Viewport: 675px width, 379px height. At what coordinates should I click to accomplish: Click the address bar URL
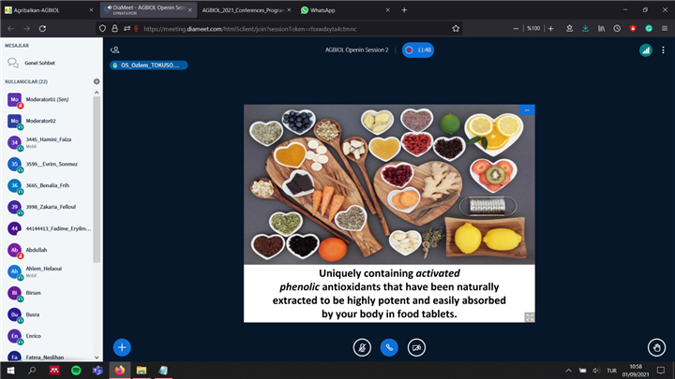(249, 29)
